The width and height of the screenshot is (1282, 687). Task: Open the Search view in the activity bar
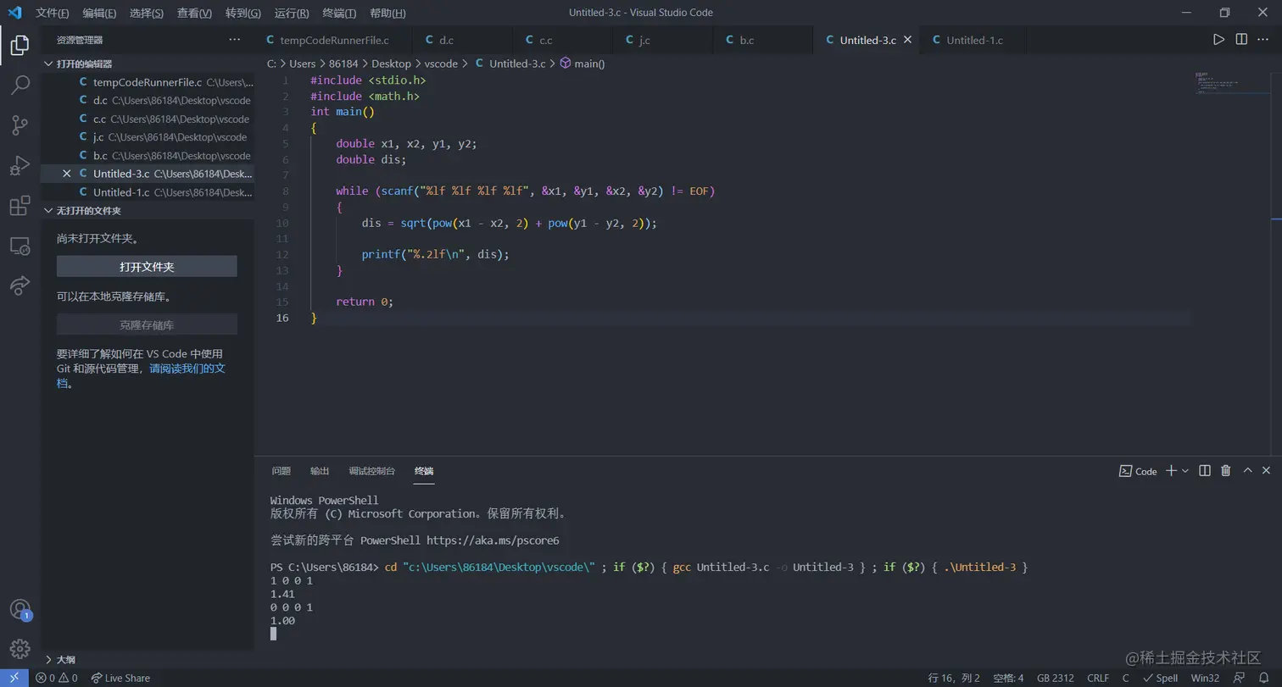click(20, 85)
